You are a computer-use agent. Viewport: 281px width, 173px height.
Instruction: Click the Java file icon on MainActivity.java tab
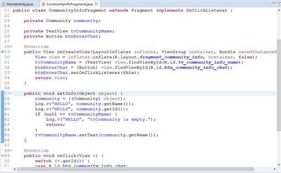[x=3, y=4]
